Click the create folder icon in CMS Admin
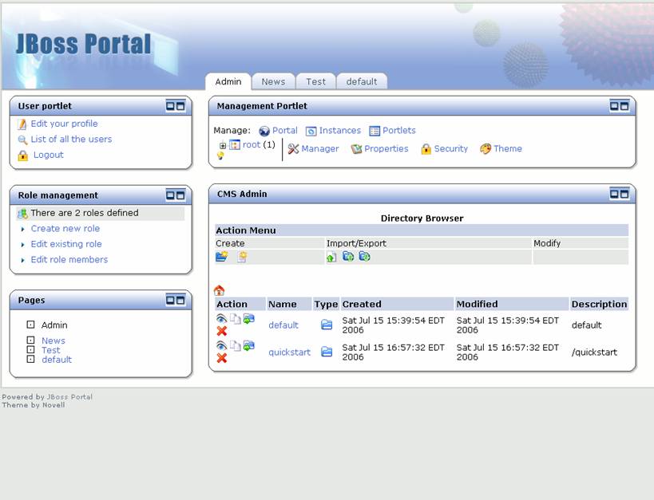The width and height of the screenshot is (654, 500). coord(221,257)
